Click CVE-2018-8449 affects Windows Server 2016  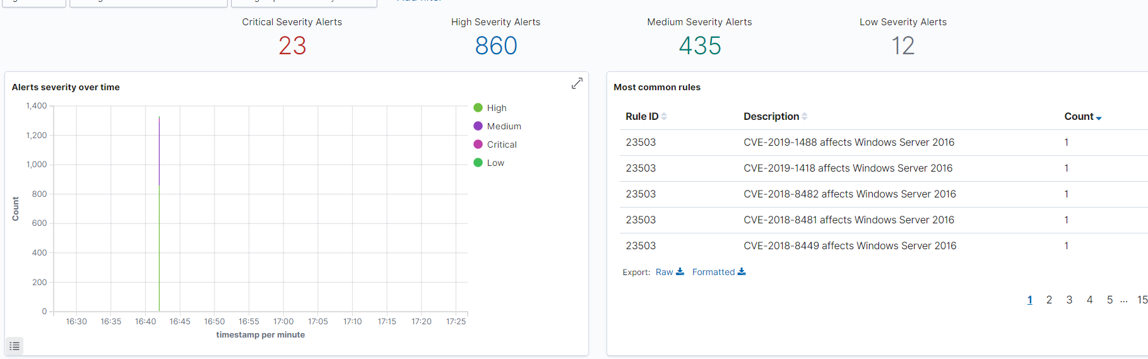(850, 246)
